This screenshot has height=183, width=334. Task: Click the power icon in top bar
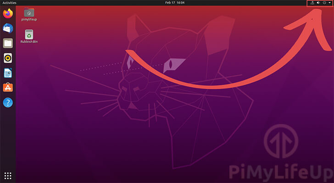pyautogui.click(x=324, y=3)
